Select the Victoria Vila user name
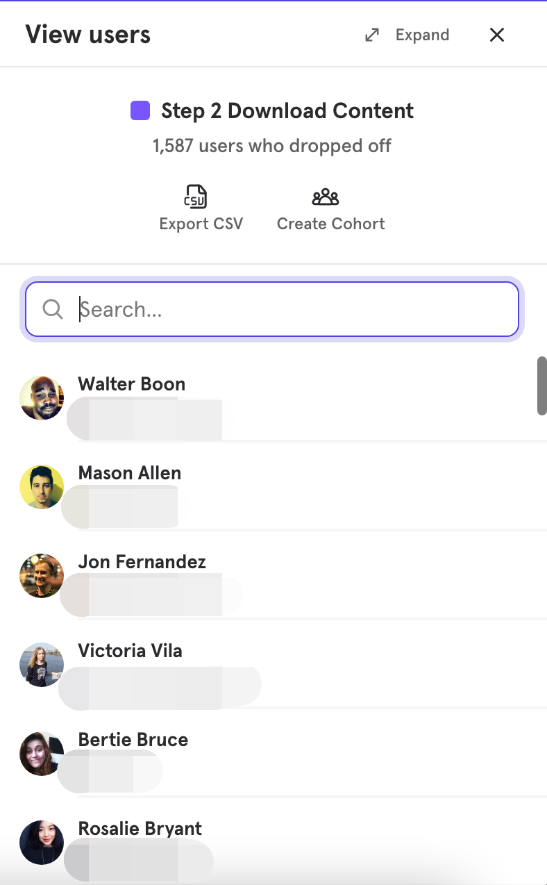Screen dimensions: 547x885 click(x=131, y=651)
